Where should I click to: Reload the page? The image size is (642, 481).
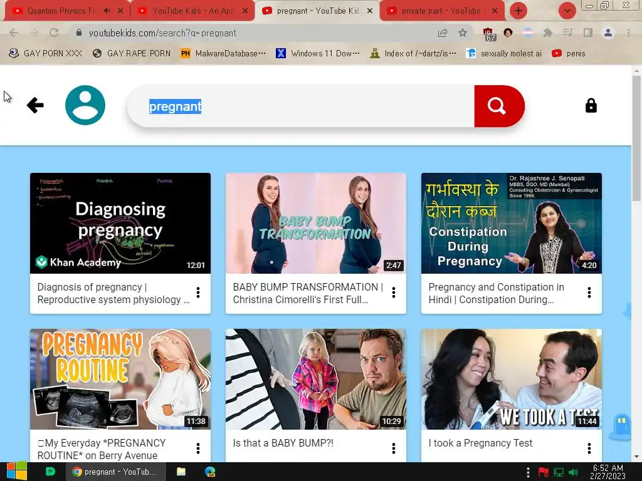click(x=54, y=33)
